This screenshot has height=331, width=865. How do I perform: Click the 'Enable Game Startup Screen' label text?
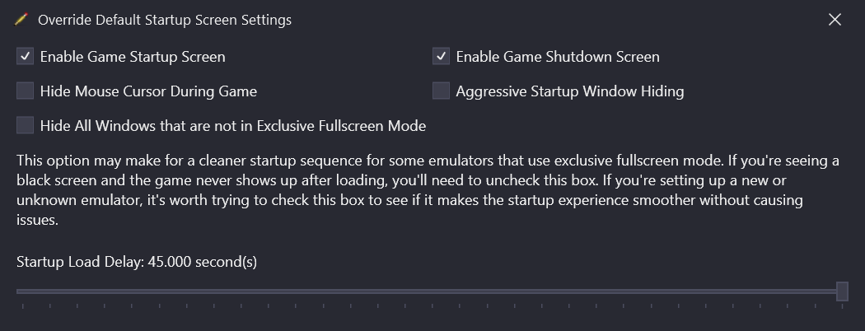[133, 57]
